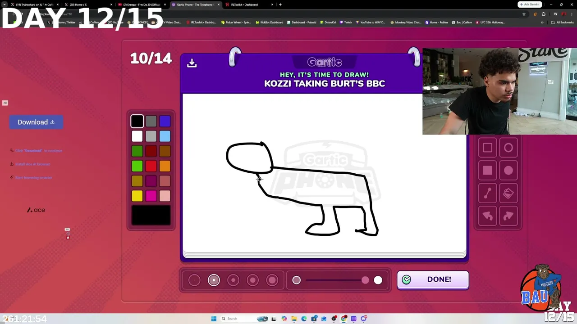Pick the brown color swatch

point(165,151)
